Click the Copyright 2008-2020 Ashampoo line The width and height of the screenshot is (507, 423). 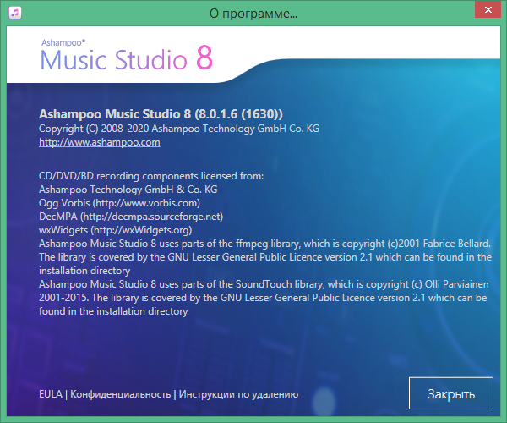179,129
